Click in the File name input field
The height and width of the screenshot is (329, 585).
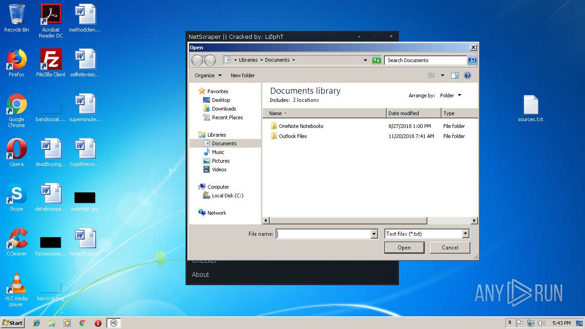[x=323, y=234]
